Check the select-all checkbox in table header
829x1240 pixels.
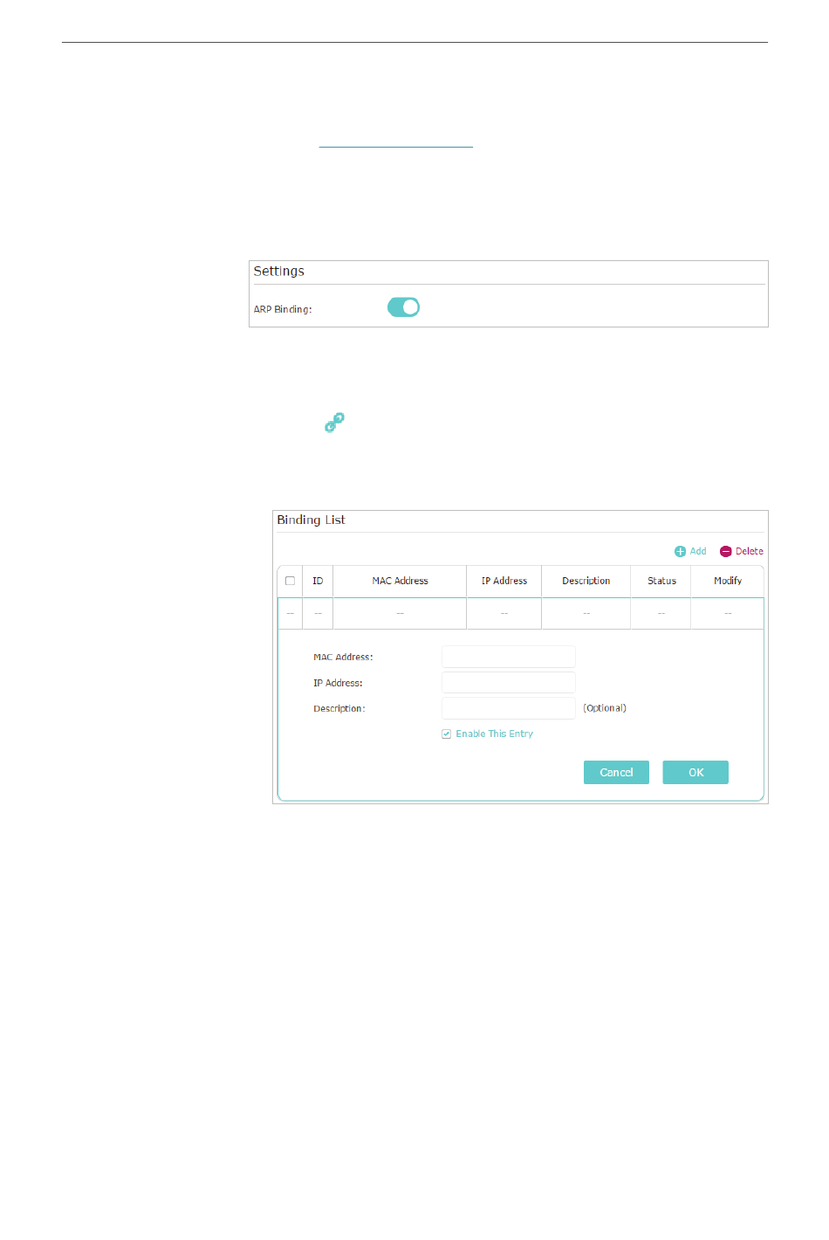coord(290,581)
